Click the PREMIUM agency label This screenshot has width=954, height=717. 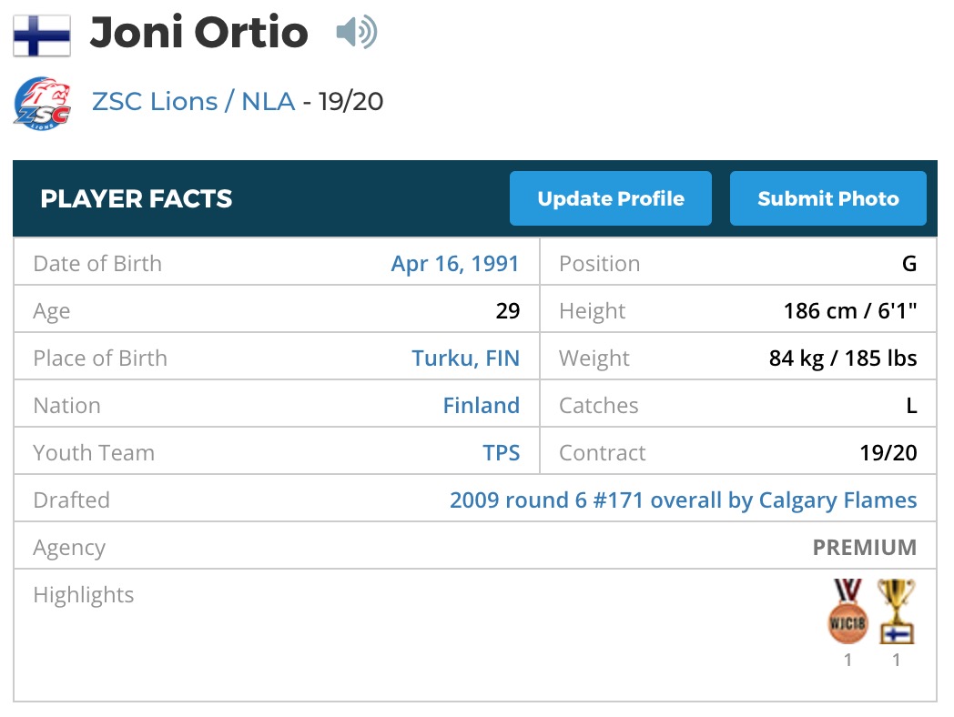coord(865,548)
